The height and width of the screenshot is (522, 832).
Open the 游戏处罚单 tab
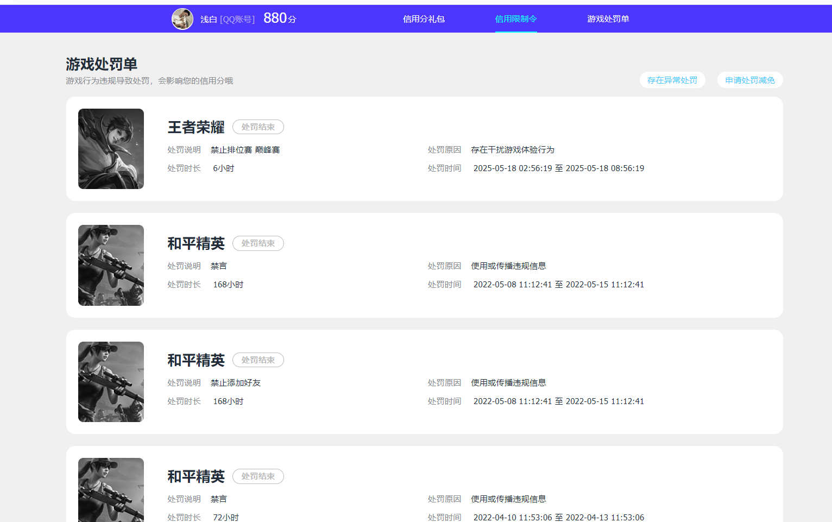point(608,18)
